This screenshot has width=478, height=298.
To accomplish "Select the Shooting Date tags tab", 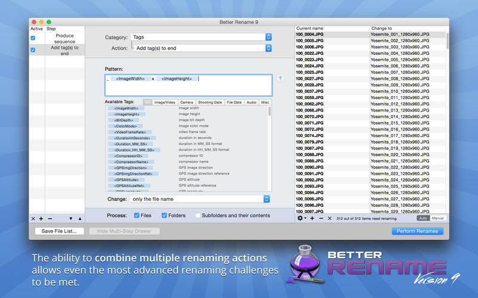I will [210, 103].
